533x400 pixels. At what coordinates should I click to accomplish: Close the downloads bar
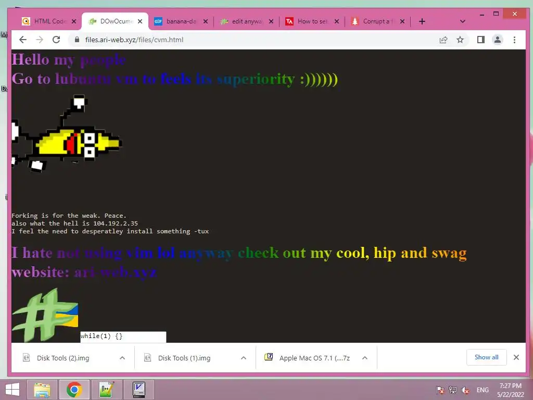pyautogui.click(x=516, y=357)
